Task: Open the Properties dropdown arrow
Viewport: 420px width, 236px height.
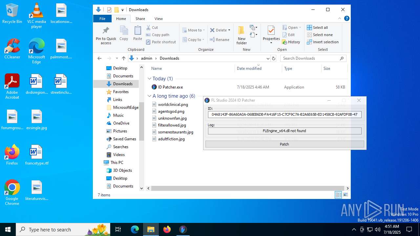Action: [271, 43]
